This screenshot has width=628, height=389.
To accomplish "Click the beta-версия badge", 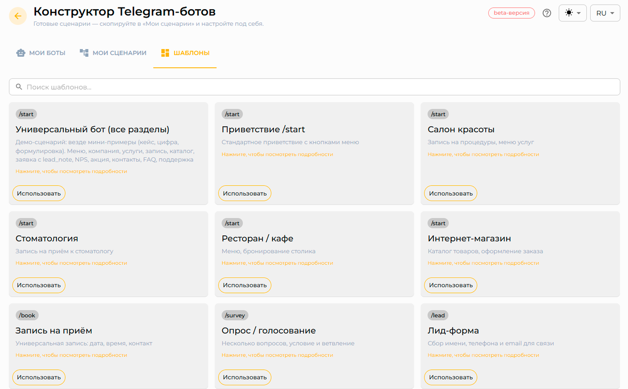I will point(511,13).
